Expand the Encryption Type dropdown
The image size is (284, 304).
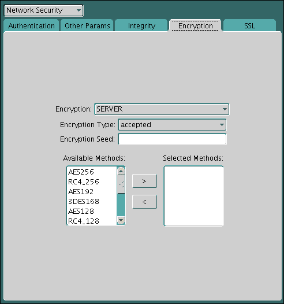click(172, 125)
